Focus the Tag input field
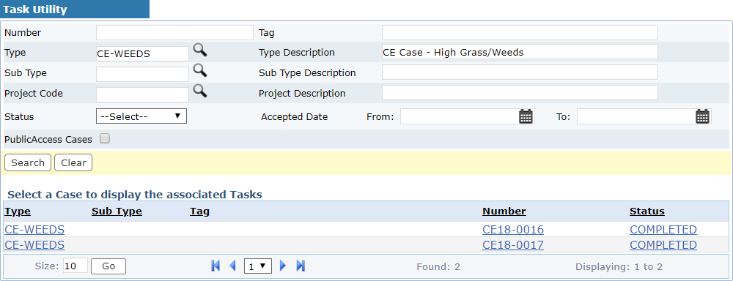The image size is (733, 281). (520, 33)
